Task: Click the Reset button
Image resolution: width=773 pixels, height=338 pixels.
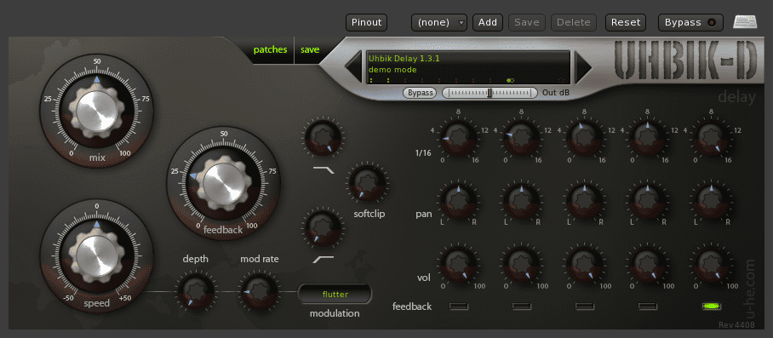Action: (626, 22)
